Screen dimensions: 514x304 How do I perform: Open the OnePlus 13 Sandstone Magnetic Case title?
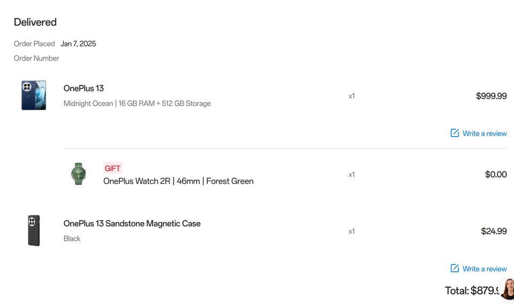(132, 224)
